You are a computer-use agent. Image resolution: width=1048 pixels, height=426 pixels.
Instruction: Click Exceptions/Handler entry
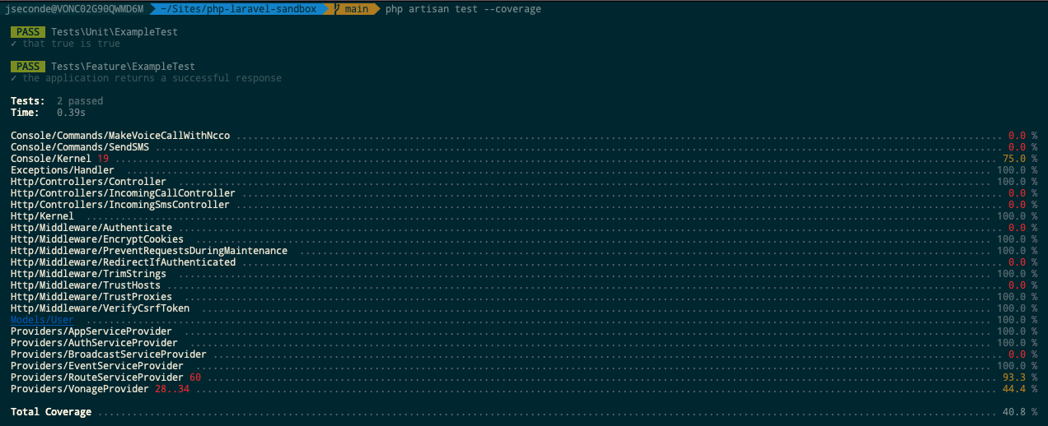click(x=63, y=170)
